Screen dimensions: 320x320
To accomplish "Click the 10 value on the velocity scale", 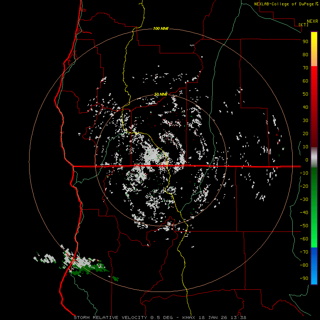I will coord(305,147).
